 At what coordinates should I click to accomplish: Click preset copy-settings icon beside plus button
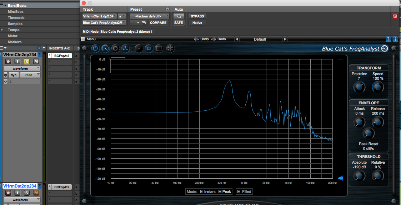(144, 23)
